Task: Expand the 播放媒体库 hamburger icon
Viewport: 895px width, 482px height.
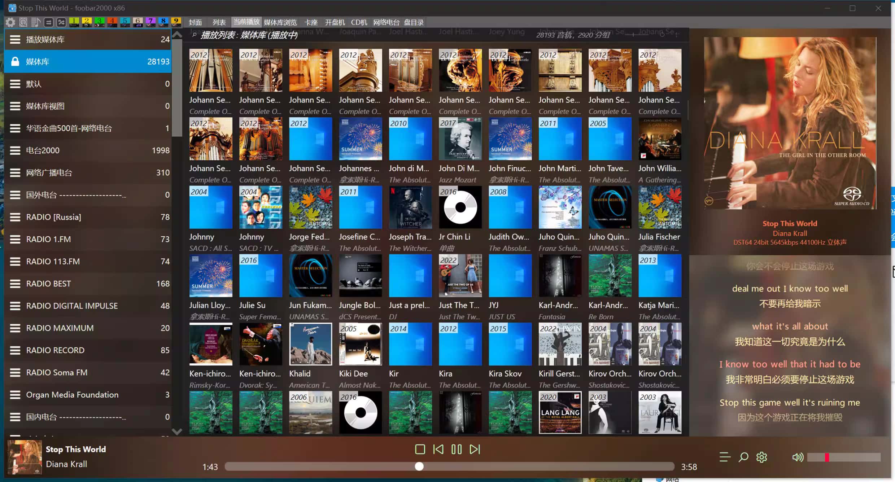Action: point(15,39)
